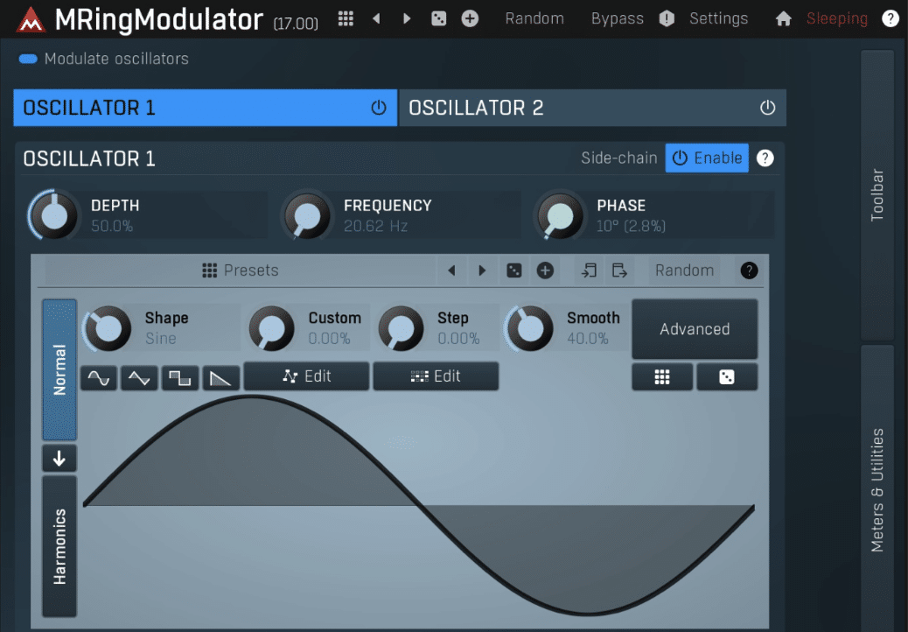Click the Frequency value 20.62 Hz
The height and width of the screenshot is (632, 908).
pyautogui.click(x=375, y=226)
